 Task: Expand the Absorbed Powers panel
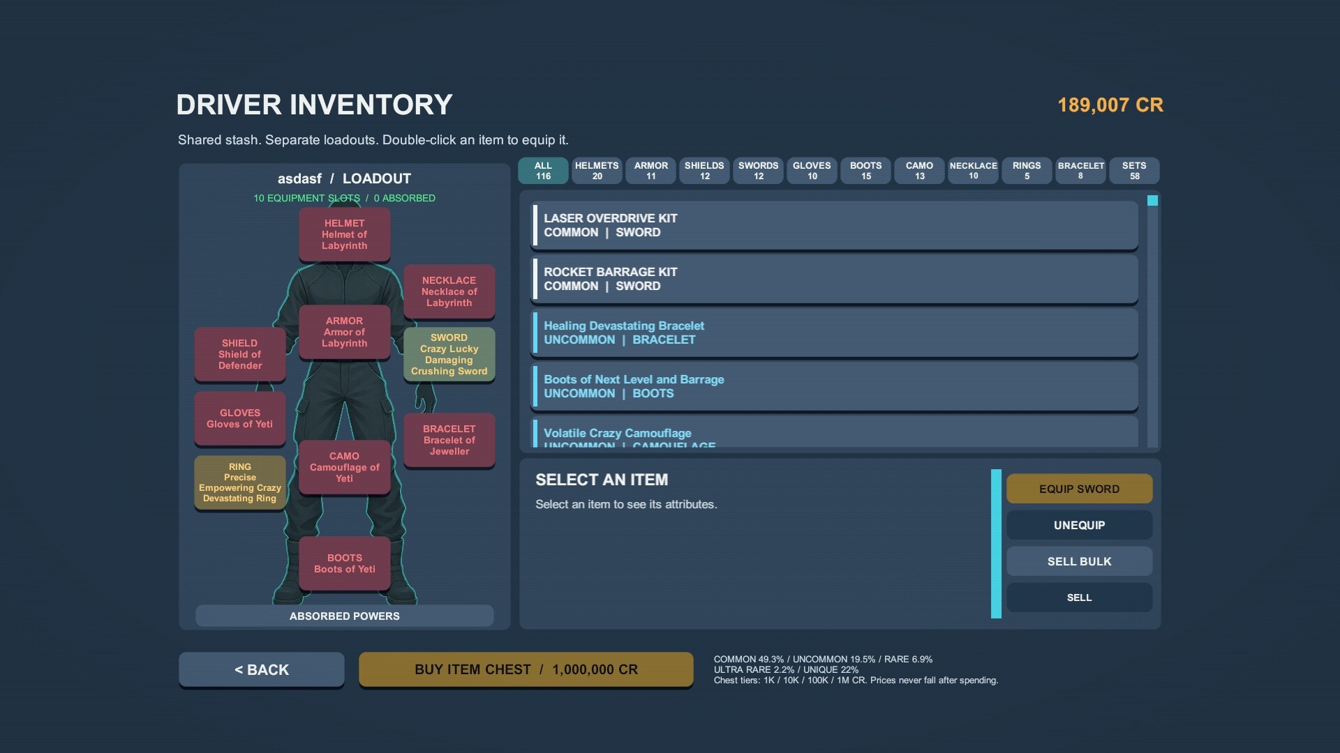tap(344, 616)
